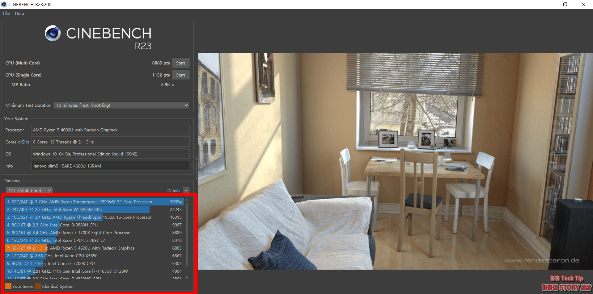Click the 6885 pts multi core score

point(161,63)
